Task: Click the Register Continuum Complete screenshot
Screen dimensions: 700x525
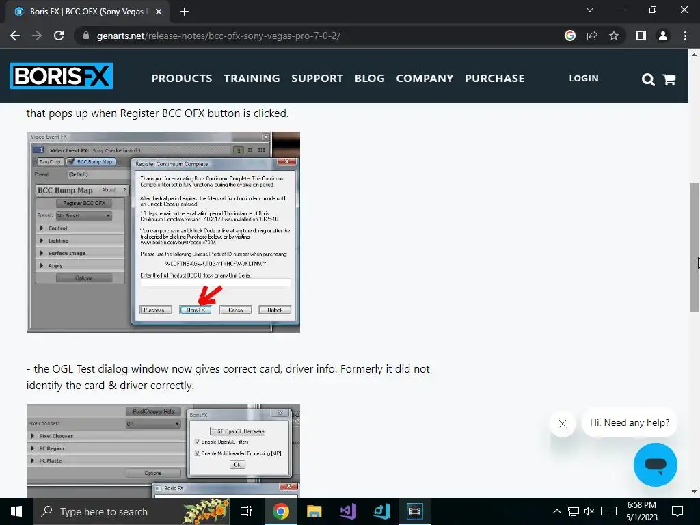Action: click(x=163, y=232)
